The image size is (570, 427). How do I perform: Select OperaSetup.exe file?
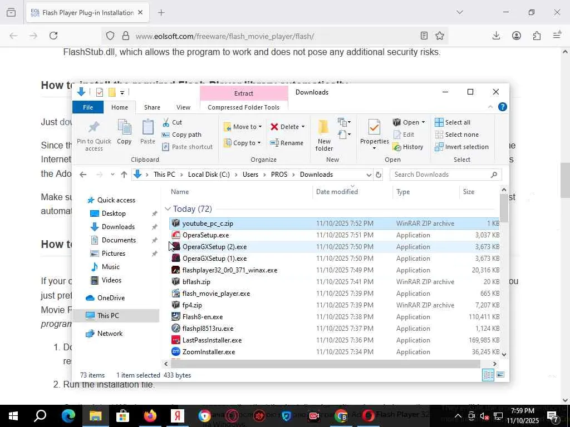[334, 235]
